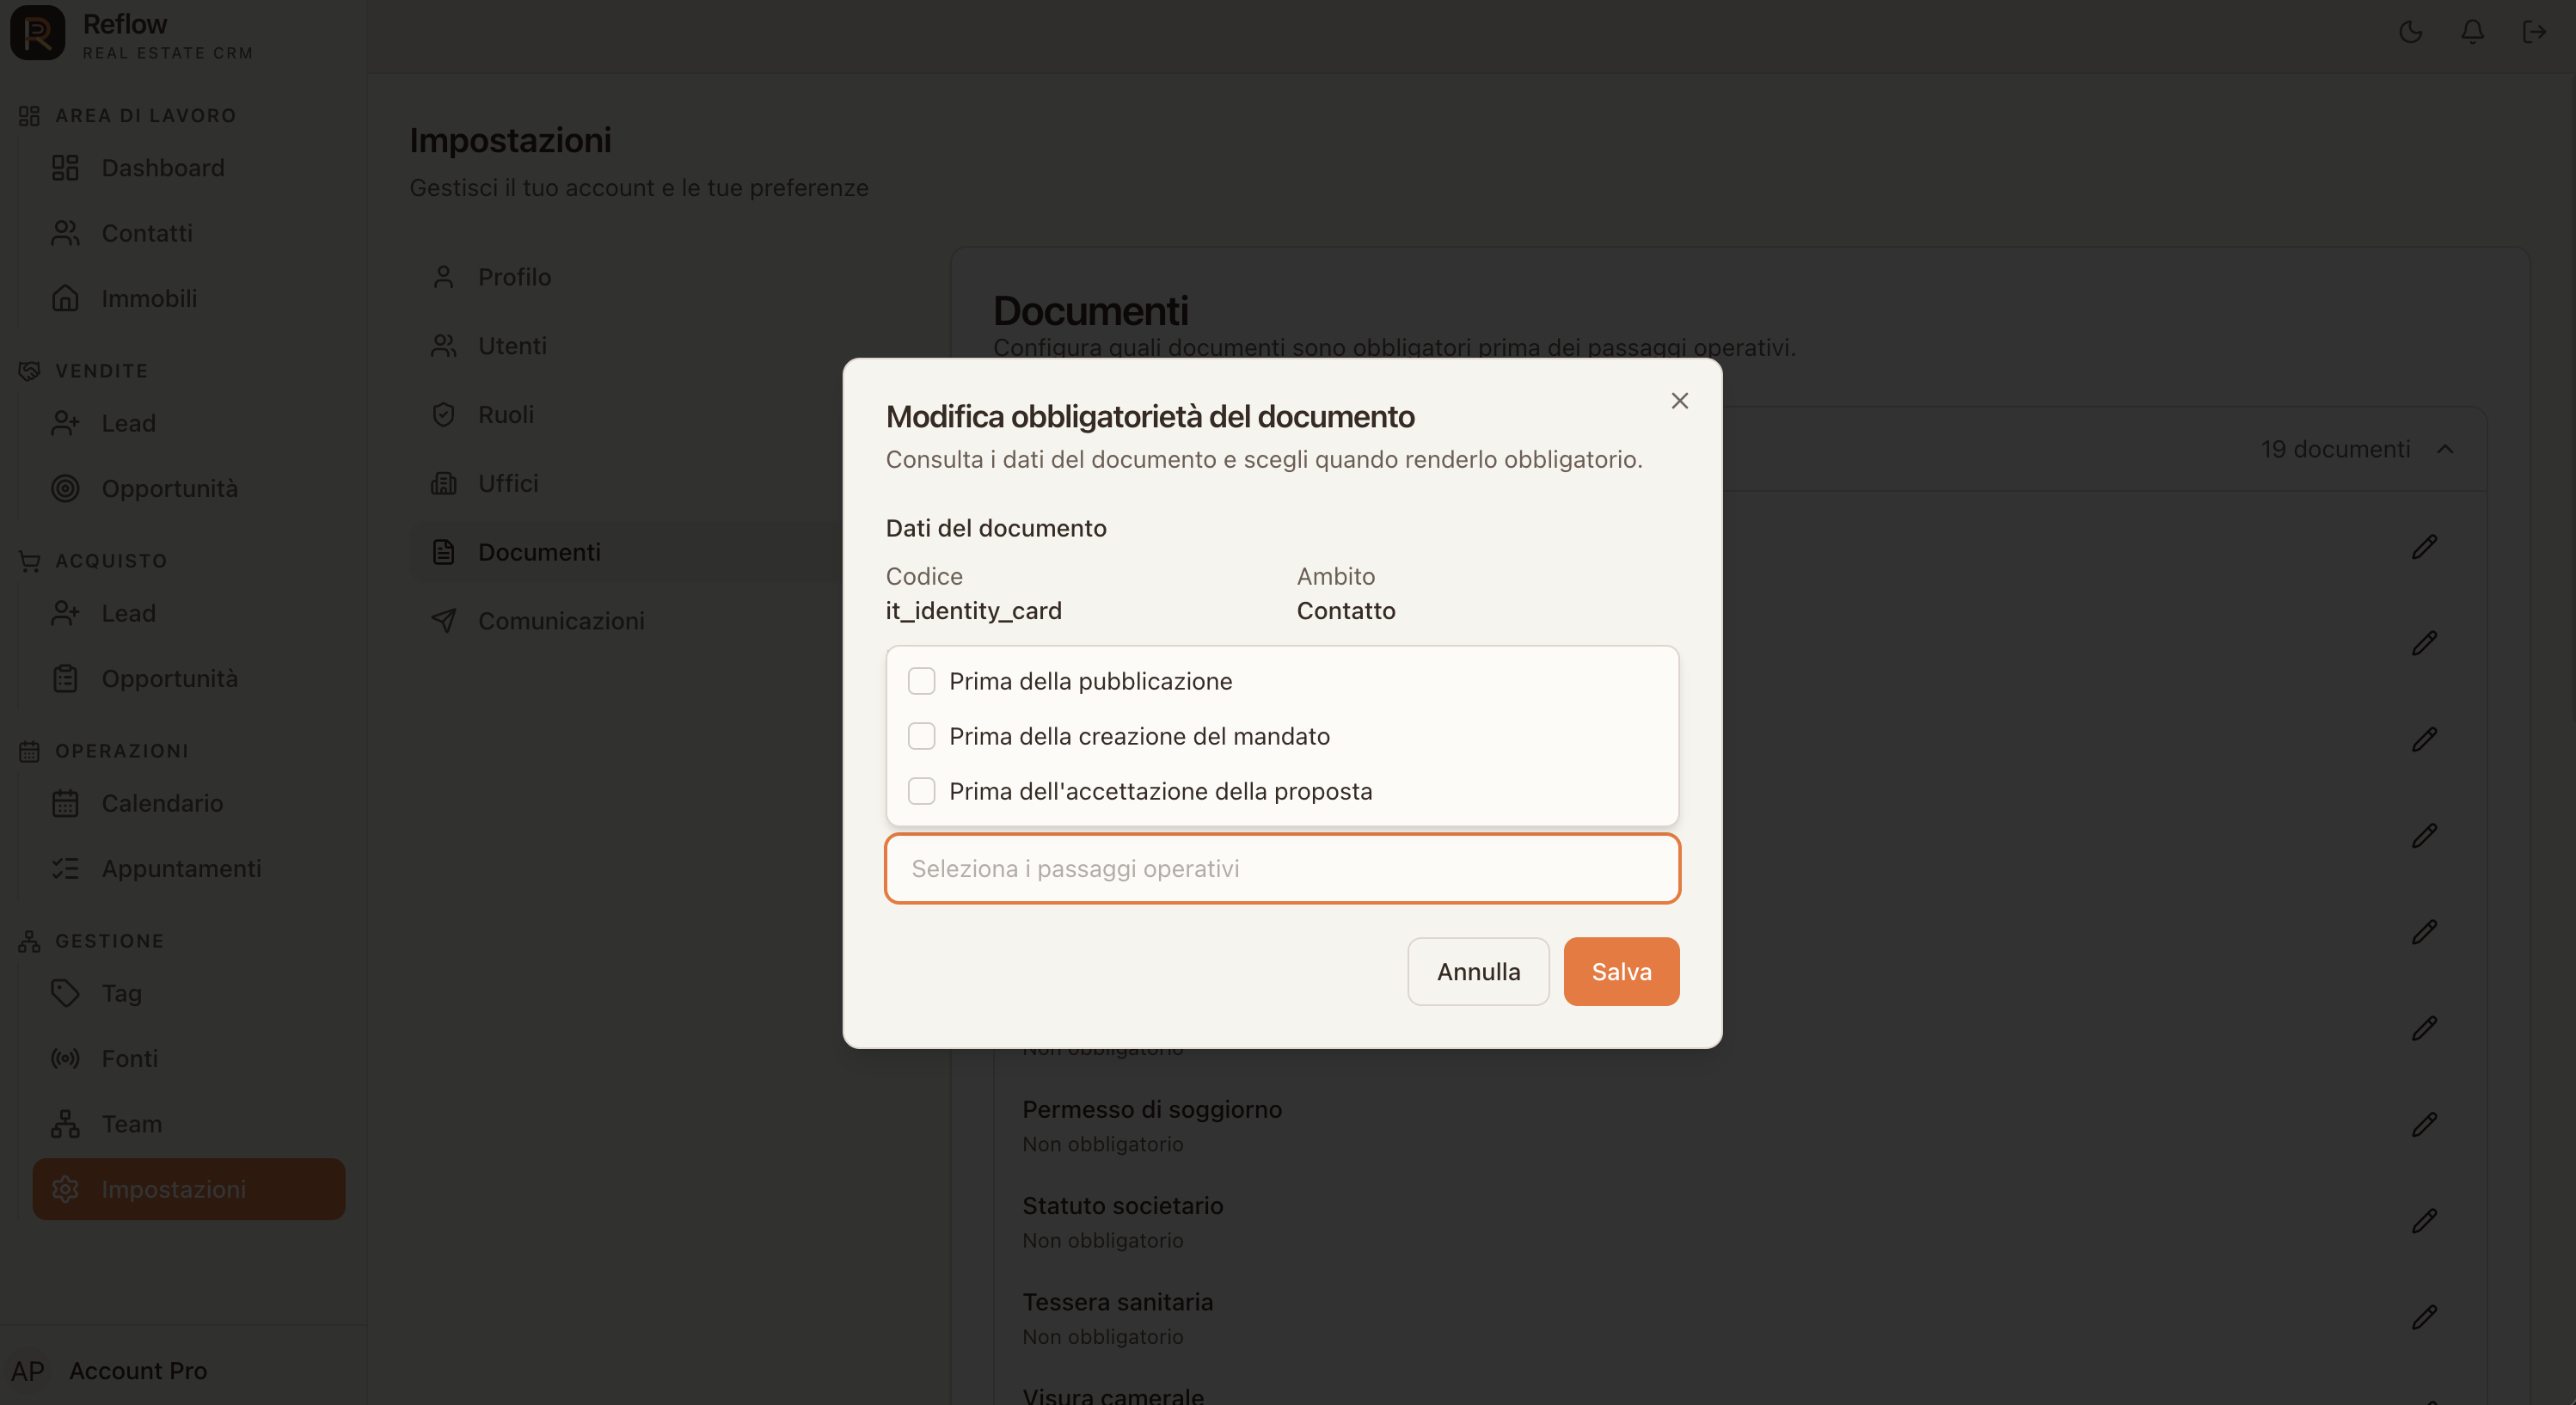Check 'Prima dell'accettazione della proposta'
This screenshot has height=1405, width=2576.
tap(921, 791)
